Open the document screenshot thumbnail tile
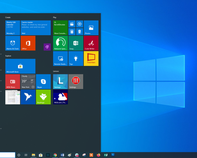Viewport: 197px width, 158px height. [13, 97]
